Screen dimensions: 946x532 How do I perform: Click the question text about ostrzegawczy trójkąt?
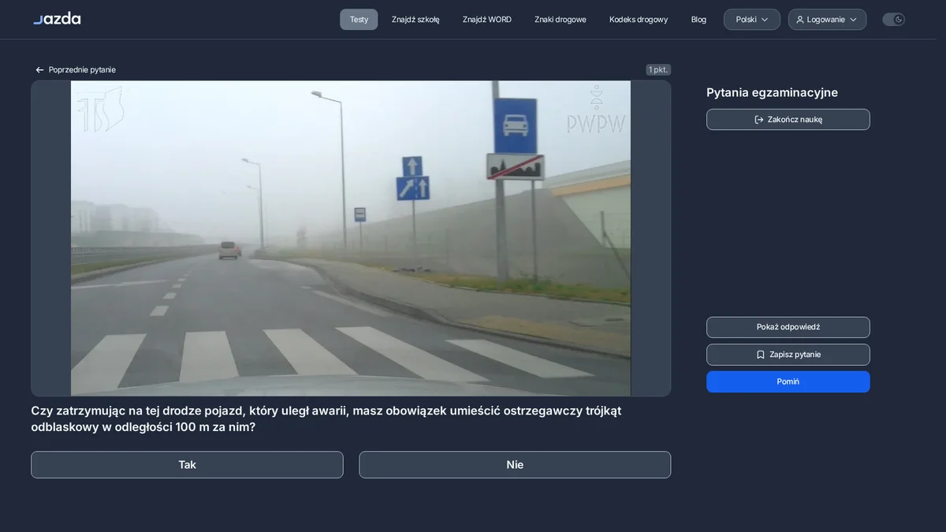pos(326,419)
